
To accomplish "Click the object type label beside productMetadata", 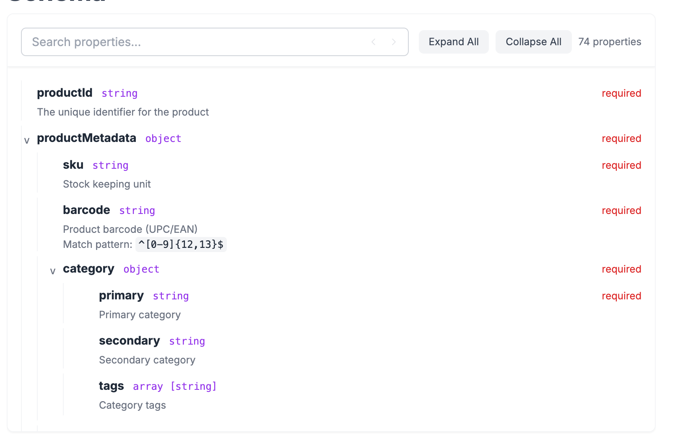I will pyautogui.click(x=163, y=138).
